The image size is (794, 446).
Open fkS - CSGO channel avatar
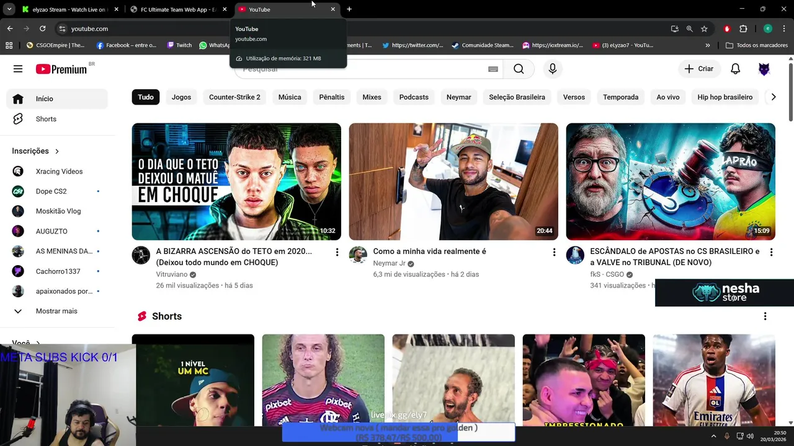click(x=575, y=255)
